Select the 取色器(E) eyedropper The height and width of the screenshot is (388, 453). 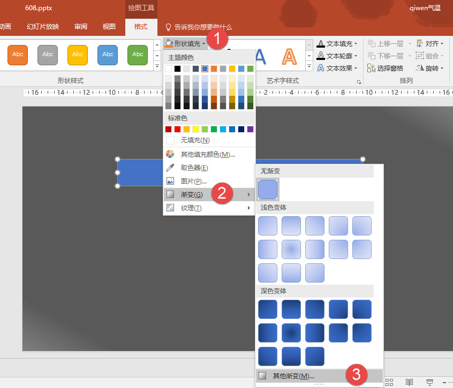tap(209, 168)
